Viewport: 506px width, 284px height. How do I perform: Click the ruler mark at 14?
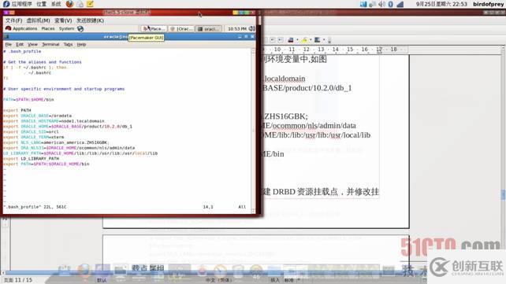(335, 50)
